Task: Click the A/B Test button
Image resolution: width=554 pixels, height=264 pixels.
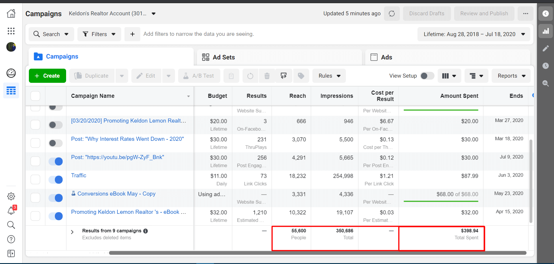Action: pyautogui.click(x=199, y=76)
